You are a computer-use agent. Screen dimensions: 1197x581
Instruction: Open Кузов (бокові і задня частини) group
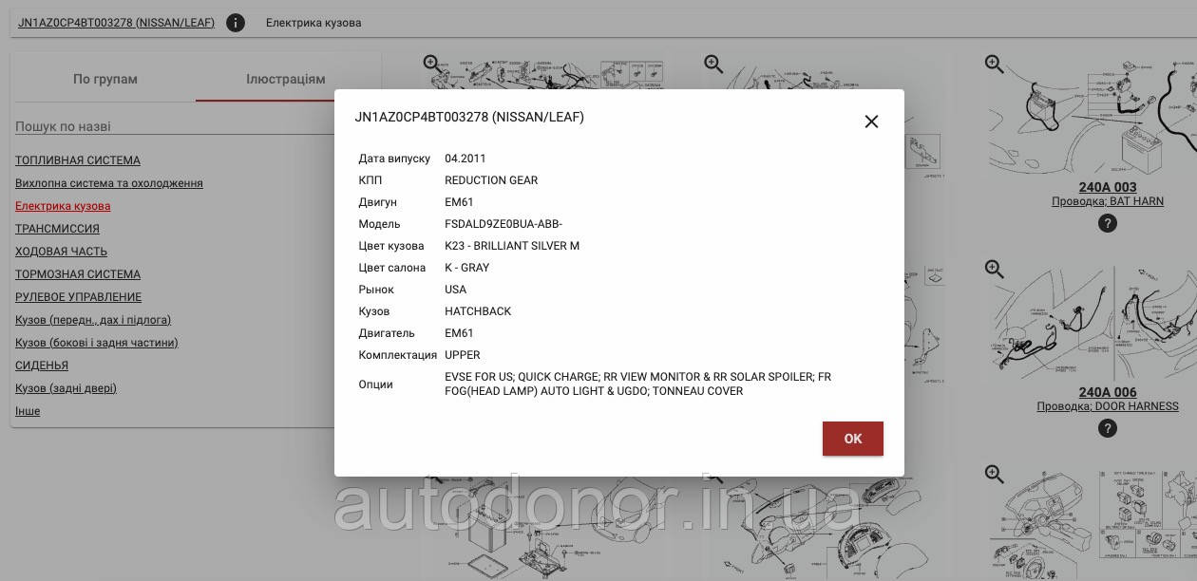(x=97, y=343)
